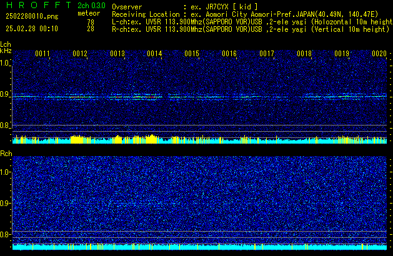Click the L-ch receiver description line

point(252,22)
